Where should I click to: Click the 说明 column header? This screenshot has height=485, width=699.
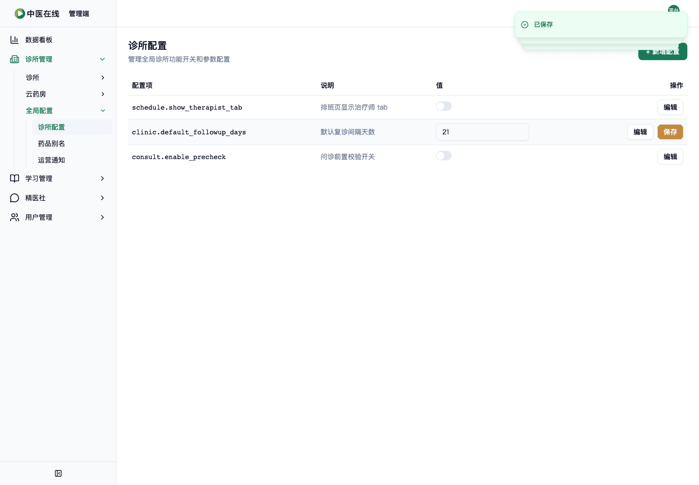coord(327,85)
